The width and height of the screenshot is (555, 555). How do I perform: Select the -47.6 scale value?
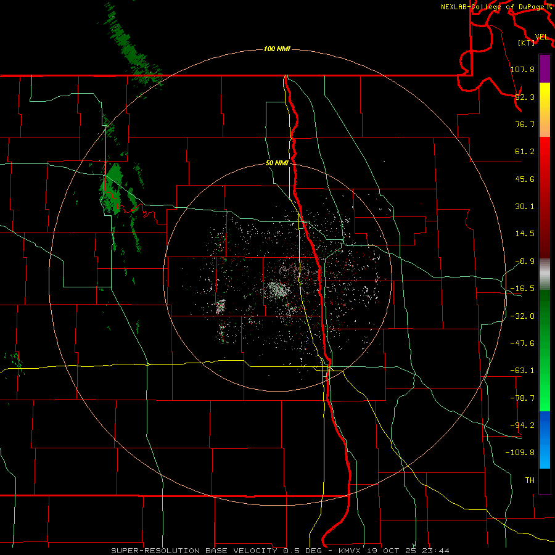(x=522, y=343)
